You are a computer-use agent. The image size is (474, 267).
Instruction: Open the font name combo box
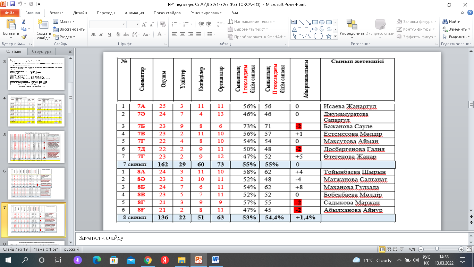pyautogui.click(x=107, y=24)
